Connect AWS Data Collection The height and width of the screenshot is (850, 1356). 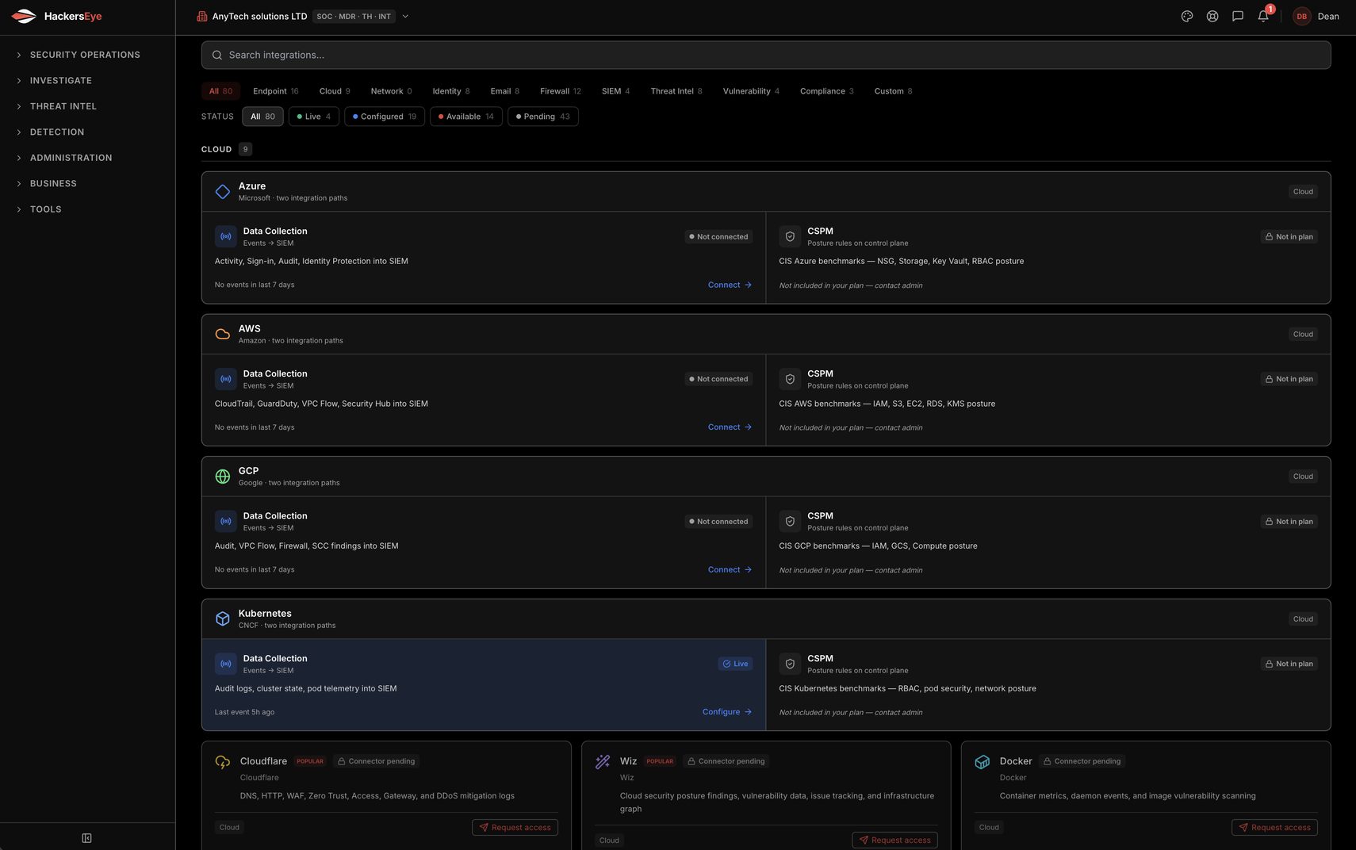(730, 427)
